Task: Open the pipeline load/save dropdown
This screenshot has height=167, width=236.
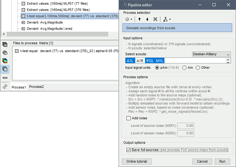Action: [x=167, y=19]
